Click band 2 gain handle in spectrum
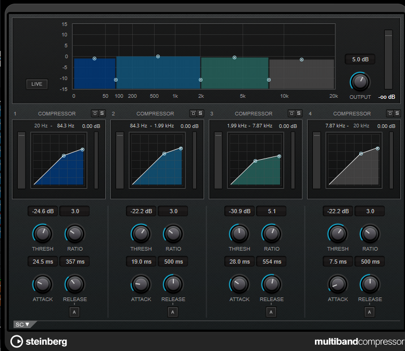Image resolution: width=405 pixels, height=351 pixels. [x=158, y=57]
